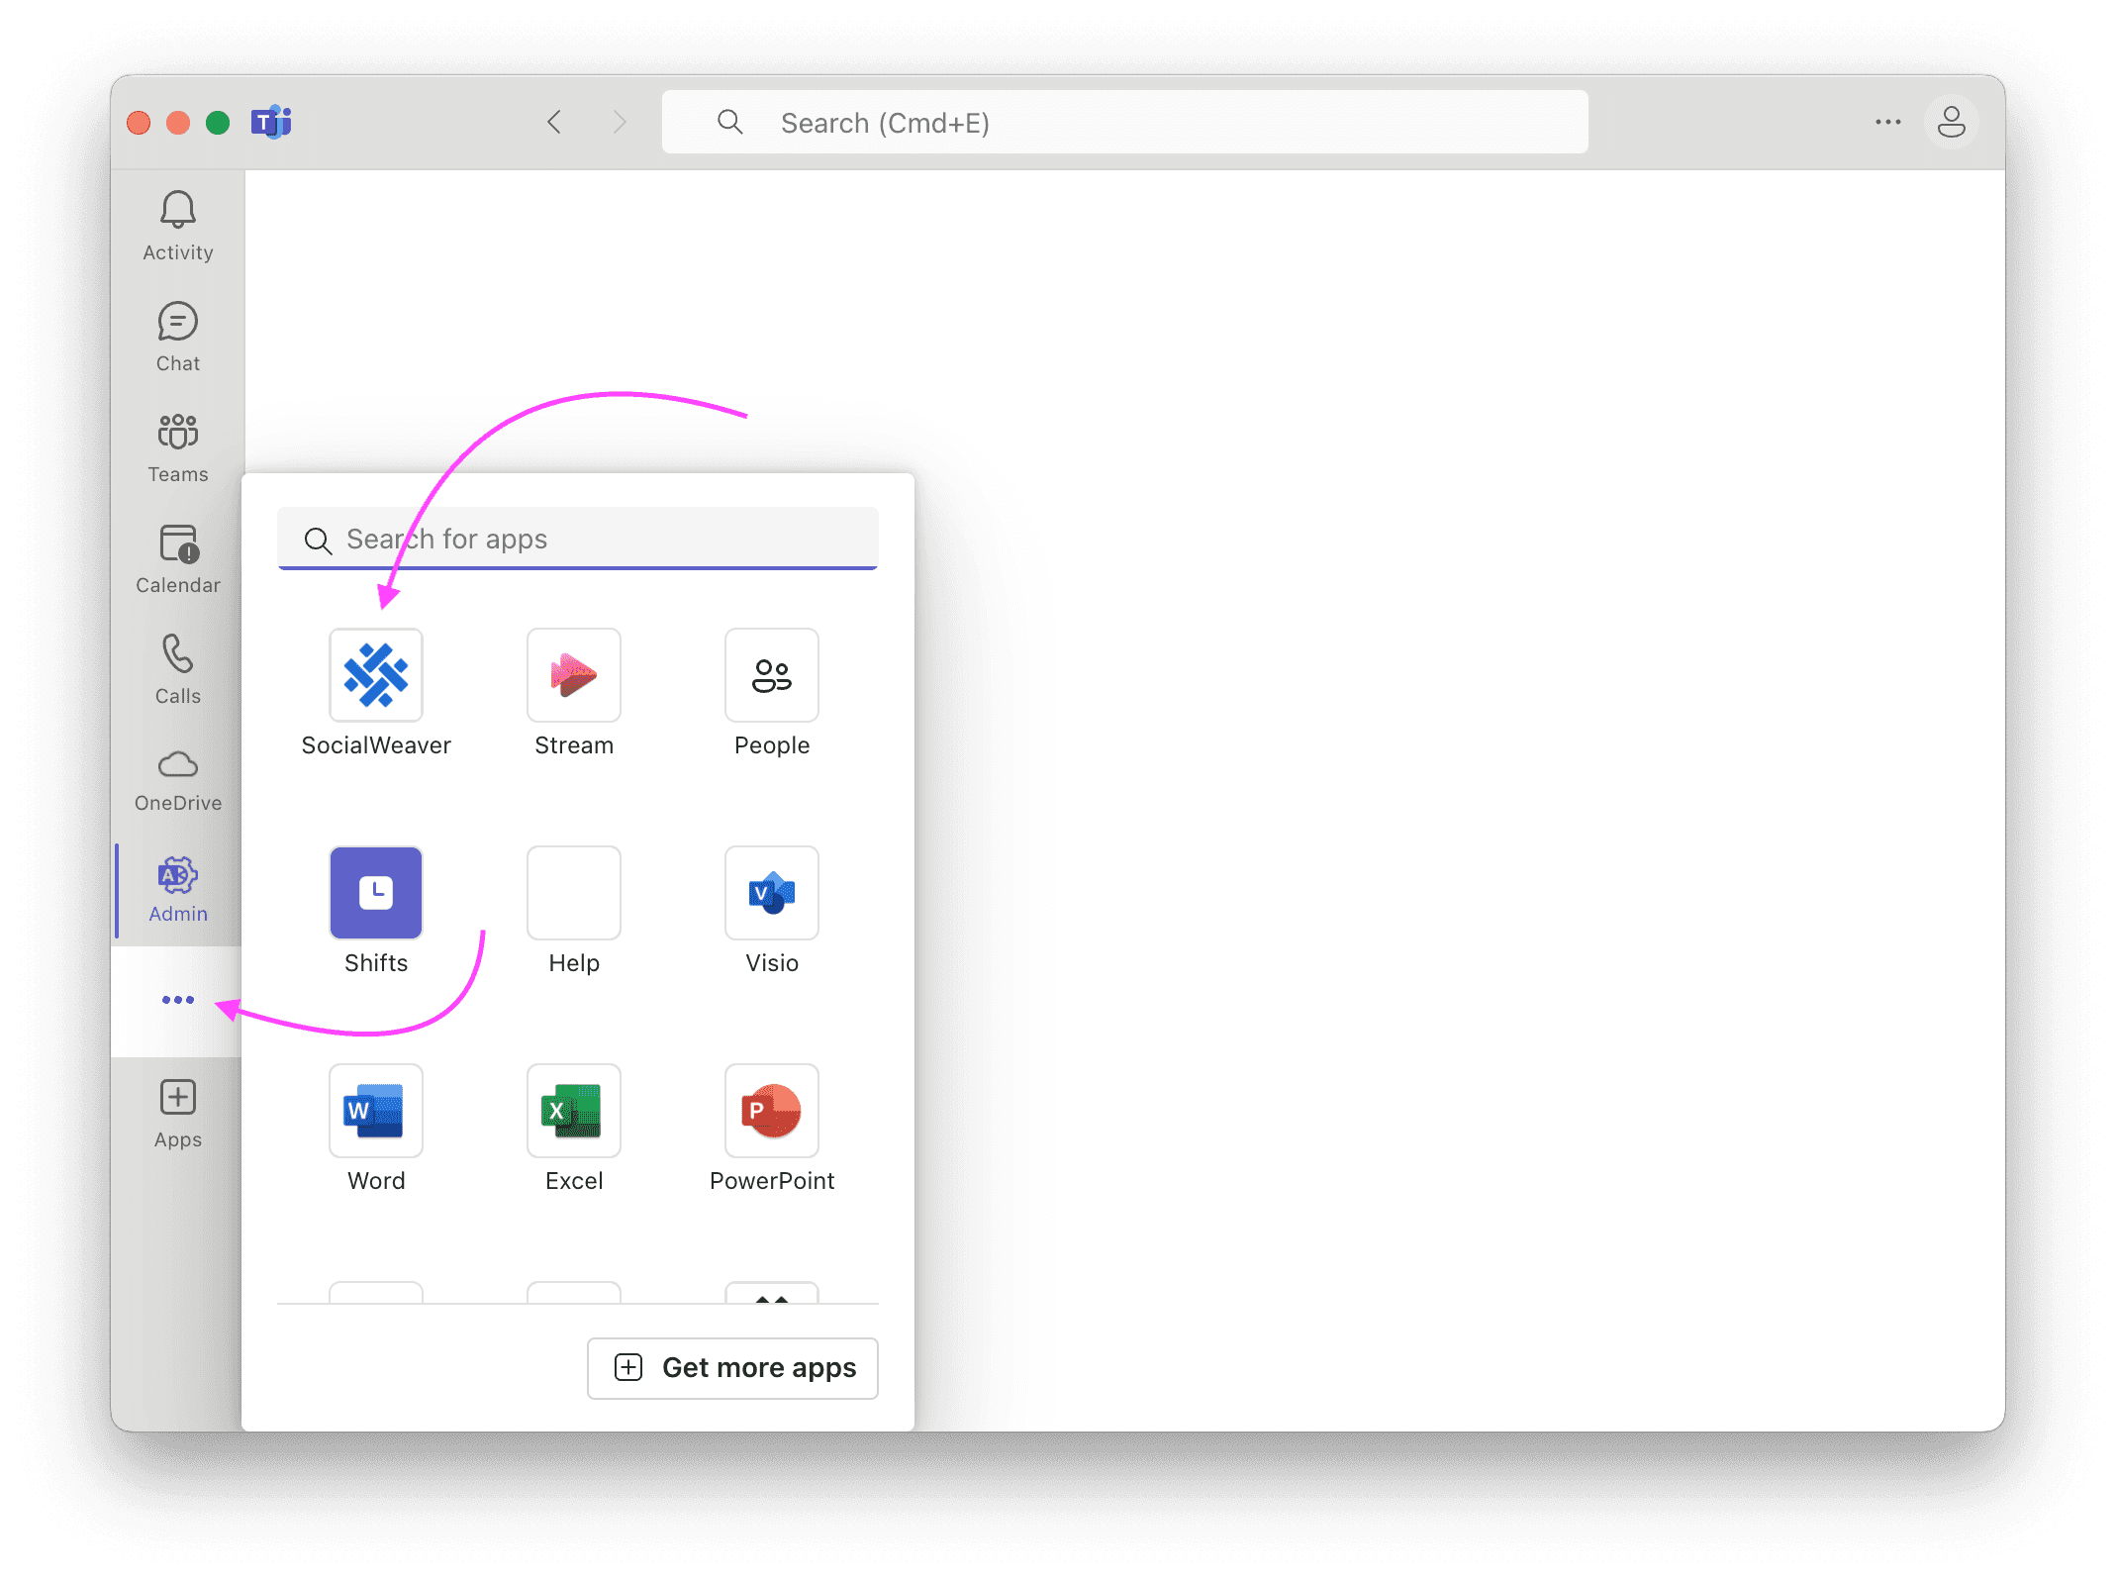
Task: Open the Excel app
Action: point(574,1129)
